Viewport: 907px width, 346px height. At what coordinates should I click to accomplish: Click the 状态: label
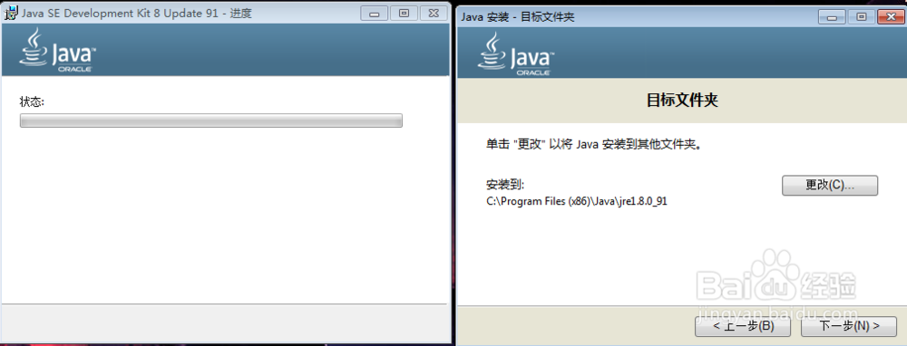33,101
